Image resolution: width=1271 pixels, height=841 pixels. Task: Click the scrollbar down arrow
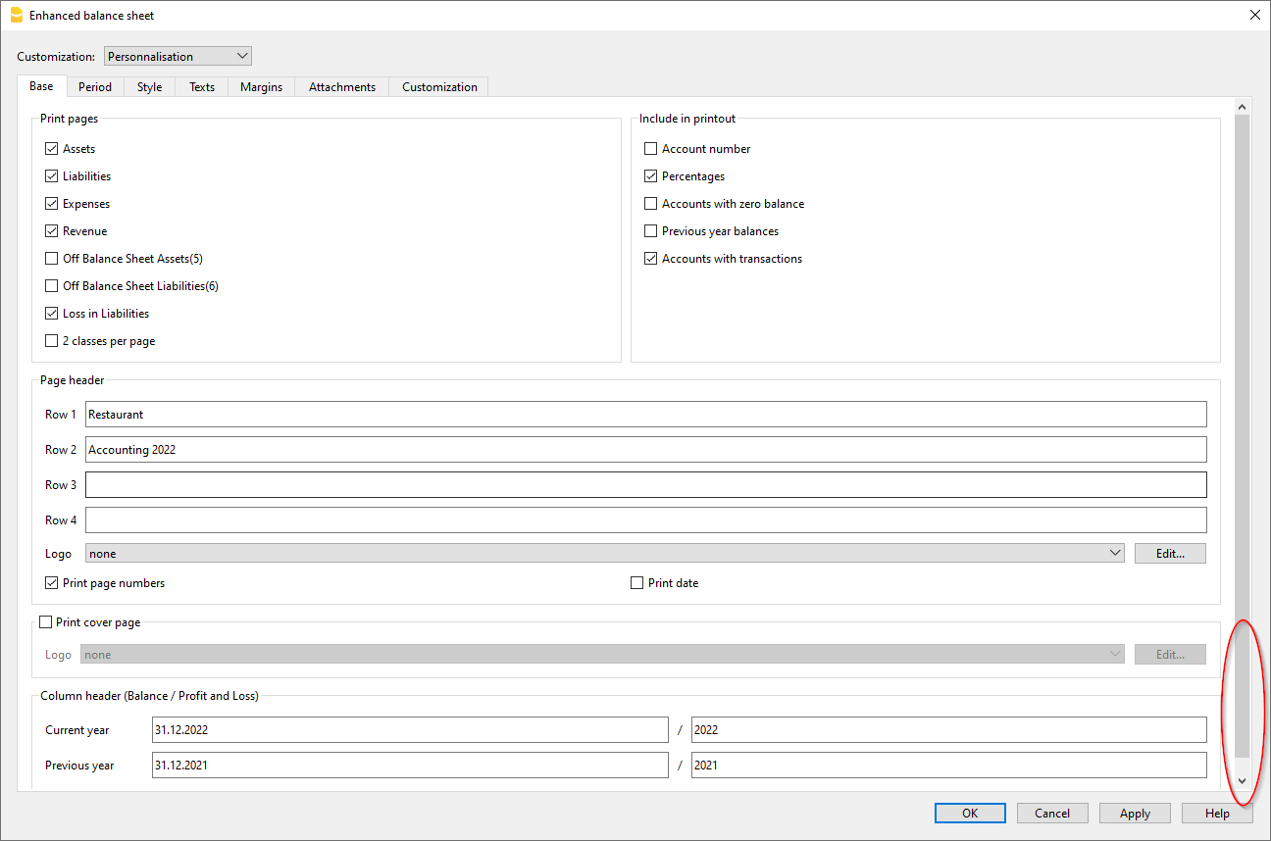pos(1242,781)
